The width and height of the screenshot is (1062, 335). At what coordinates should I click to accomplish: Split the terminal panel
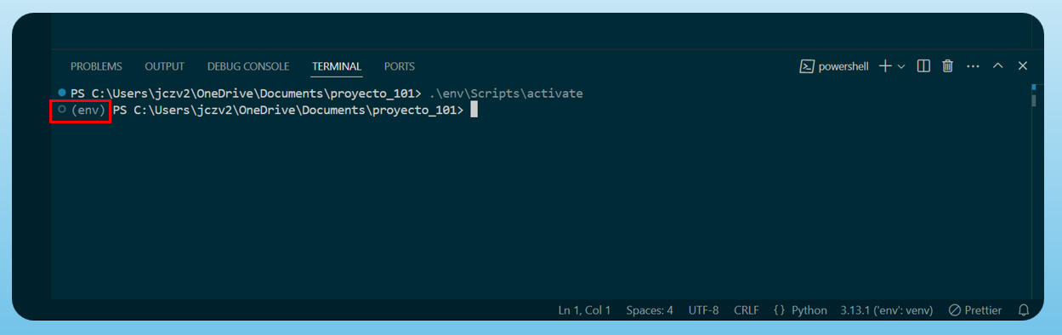coord(923,66)
